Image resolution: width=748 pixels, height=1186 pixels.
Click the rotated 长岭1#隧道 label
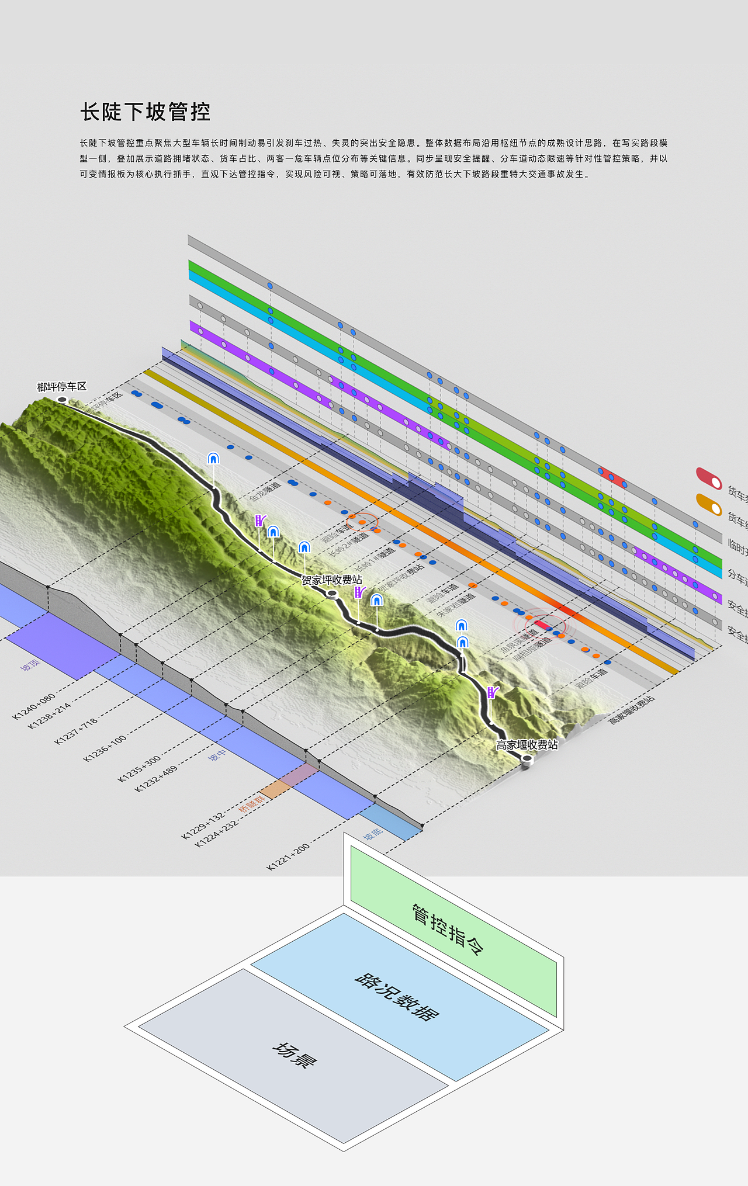click(x=375, y=560)
